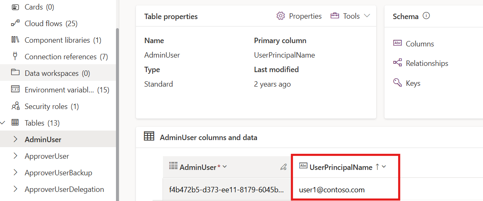Click the Cloud flows icon in sidebar
The height and width of the screenshot is (201, 483).
15,24
